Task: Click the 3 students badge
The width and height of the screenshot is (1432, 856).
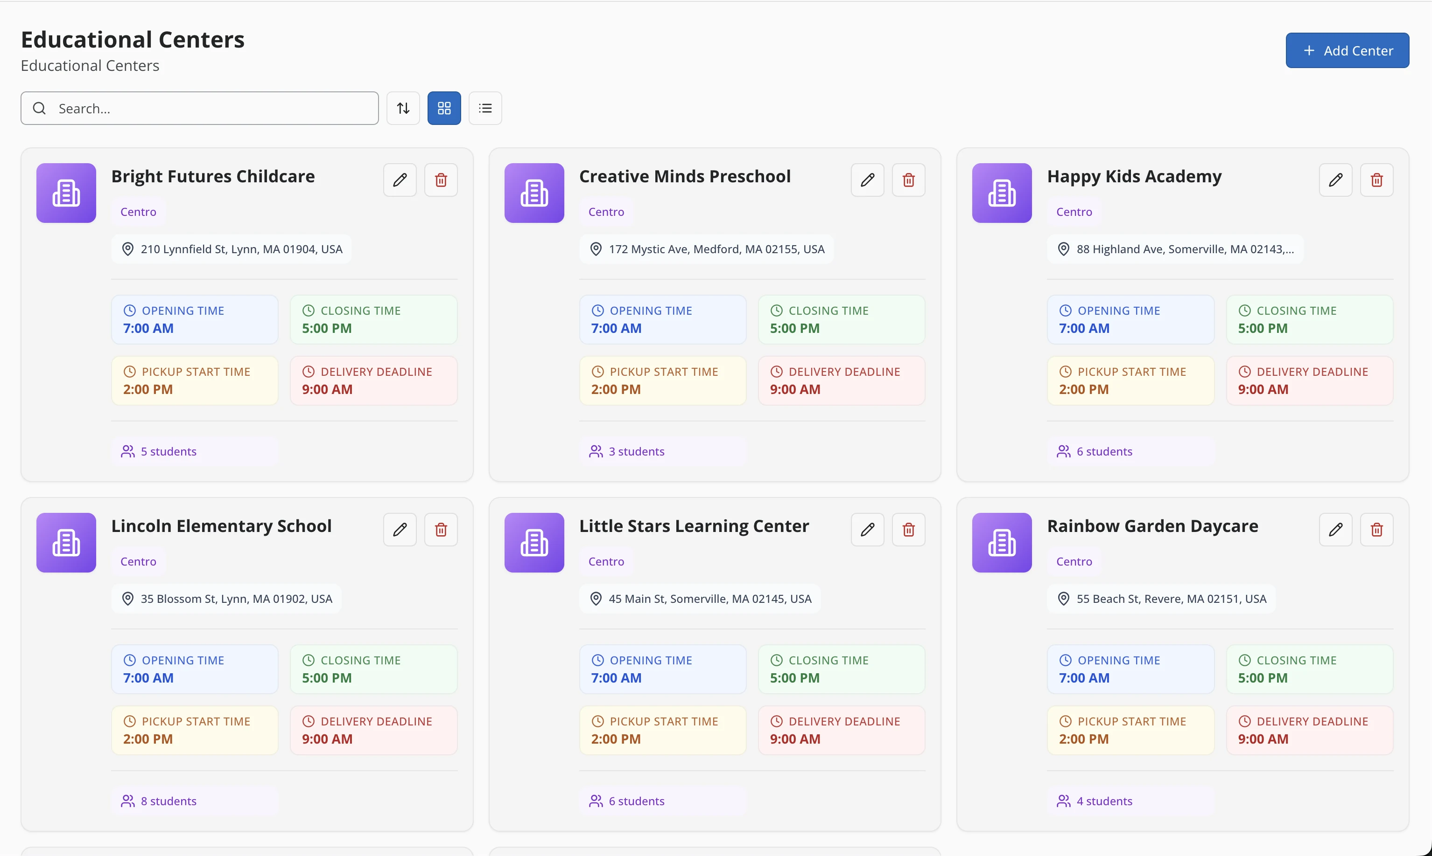Action: click(x=663, y=451)
